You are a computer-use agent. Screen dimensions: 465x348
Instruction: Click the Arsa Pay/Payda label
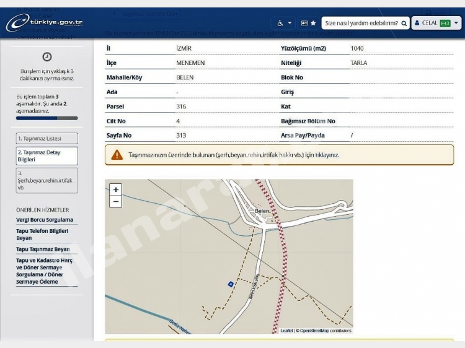[x=303, y=136]
